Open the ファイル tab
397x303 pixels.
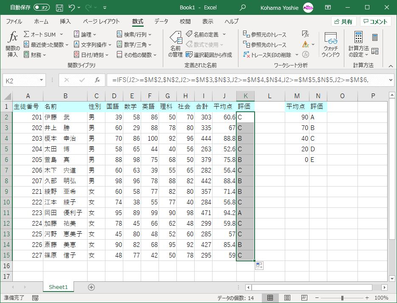click(x=14, y=22)
